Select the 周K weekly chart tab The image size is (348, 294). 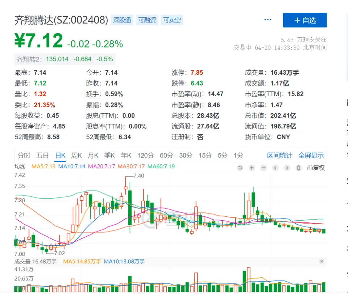[76, 155]
